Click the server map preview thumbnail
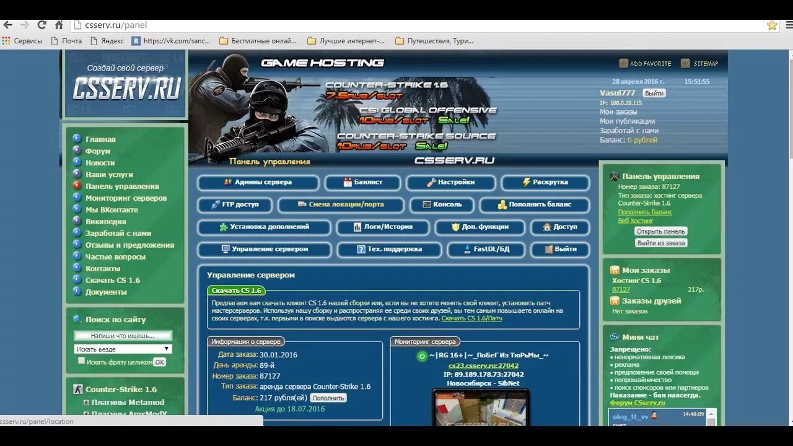This screenshot has height=446, width=793. coord(481,408)
